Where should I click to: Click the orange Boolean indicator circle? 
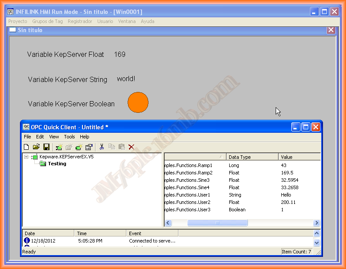pyautogui.click(x=138, y=103)
